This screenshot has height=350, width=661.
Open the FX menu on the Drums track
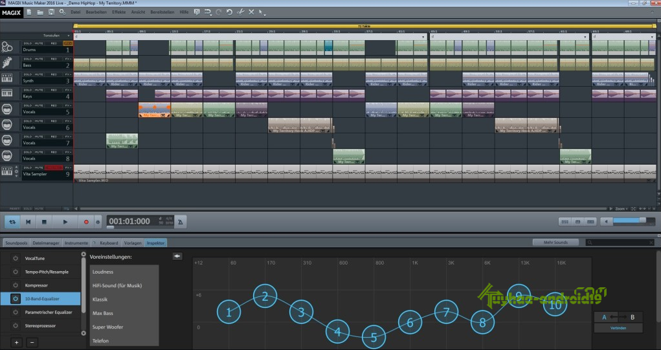click(x=68, y=43)
